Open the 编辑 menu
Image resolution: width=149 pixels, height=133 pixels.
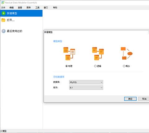11,7
